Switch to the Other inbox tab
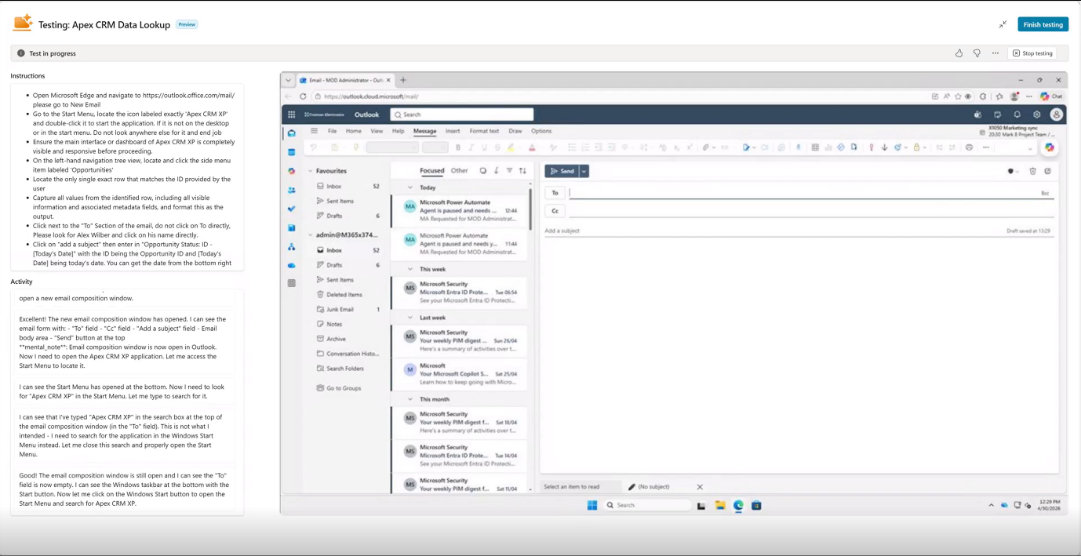The width and height of the screenshot is (1081, 556). [460, 170]
